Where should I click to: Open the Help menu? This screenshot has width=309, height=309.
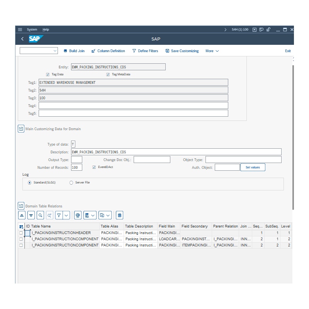click(x=46, y=29)
